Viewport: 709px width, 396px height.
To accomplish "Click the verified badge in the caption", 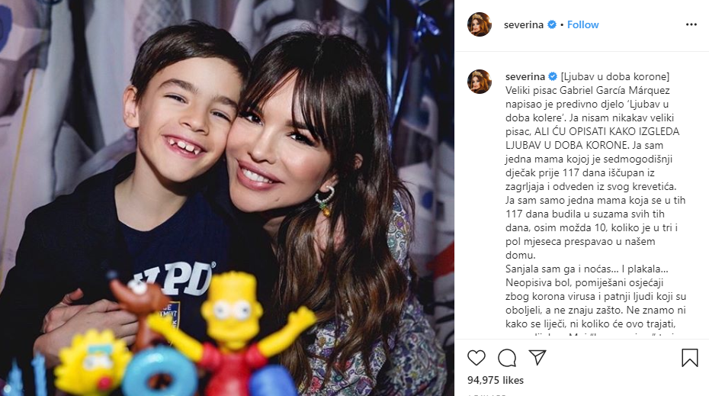I will pyautogui.click(x=553, y=76).
